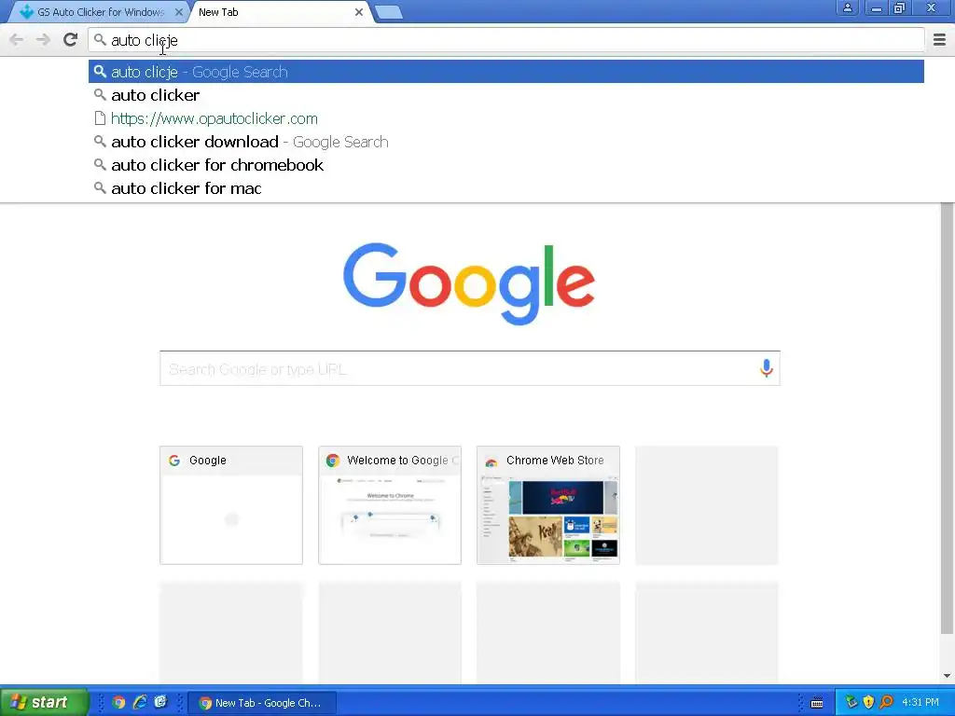Click the Google page search box

click(470, 368)
